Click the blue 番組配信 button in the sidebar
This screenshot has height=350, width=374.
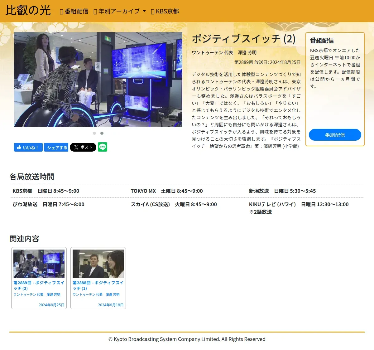tap(335, 135)
